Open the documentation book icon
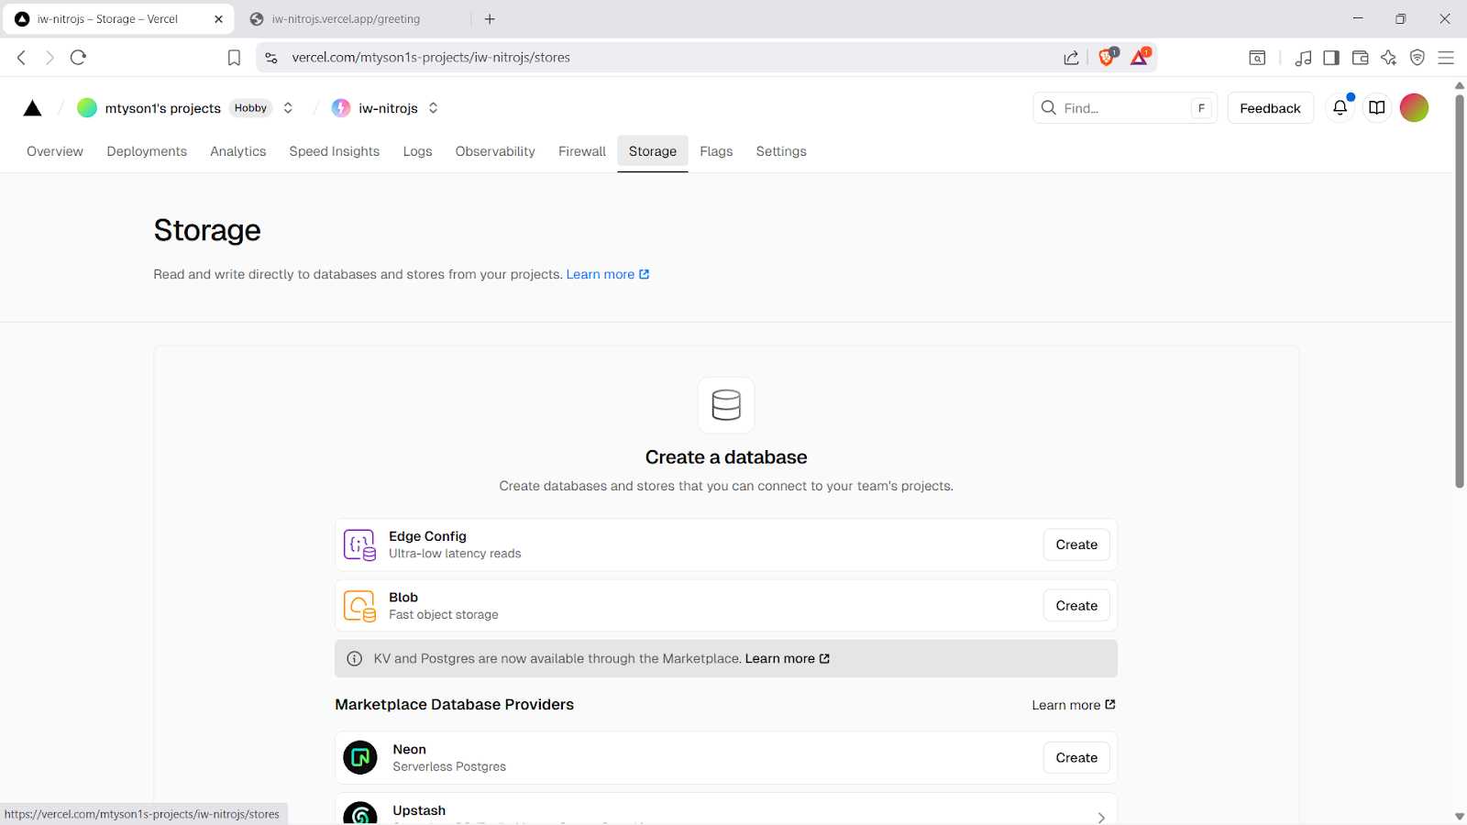 (1376, 108)
